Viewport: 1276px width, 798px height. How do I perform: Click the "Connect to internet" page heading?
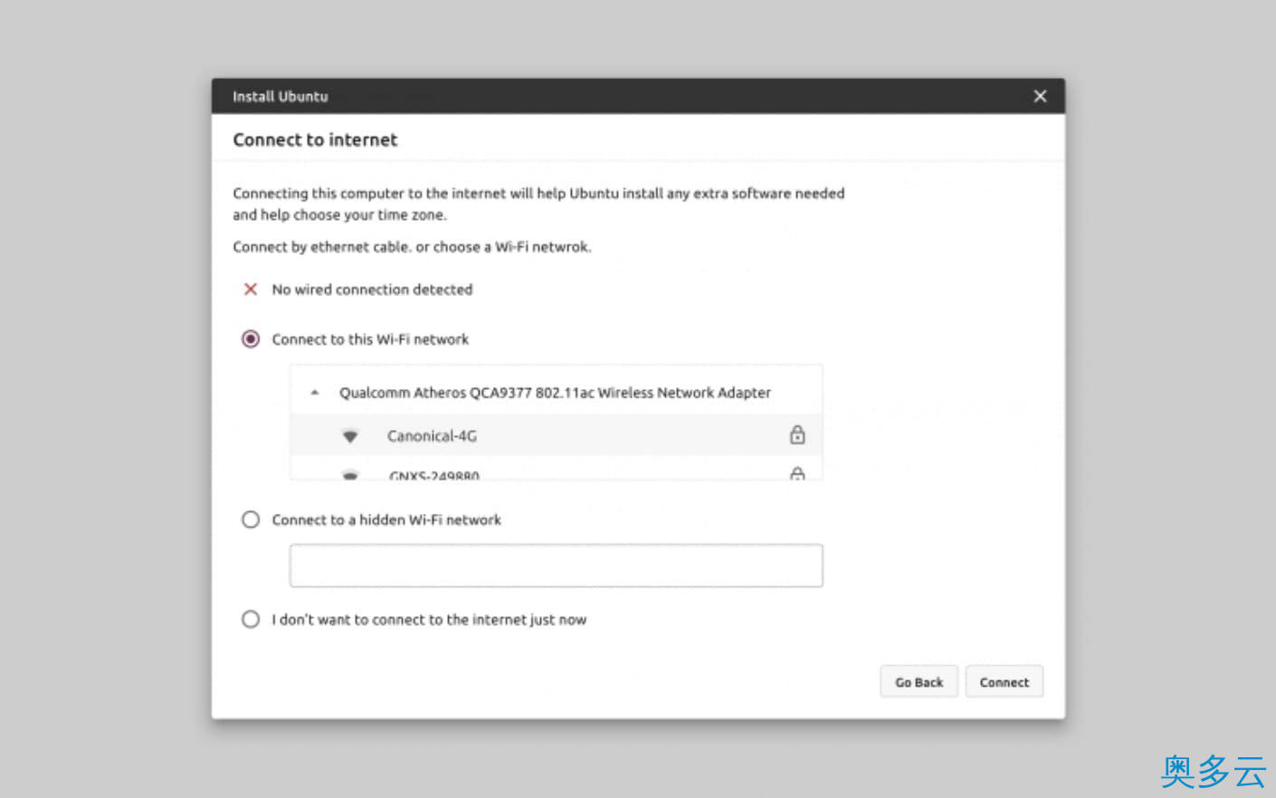tap(315, 139)
